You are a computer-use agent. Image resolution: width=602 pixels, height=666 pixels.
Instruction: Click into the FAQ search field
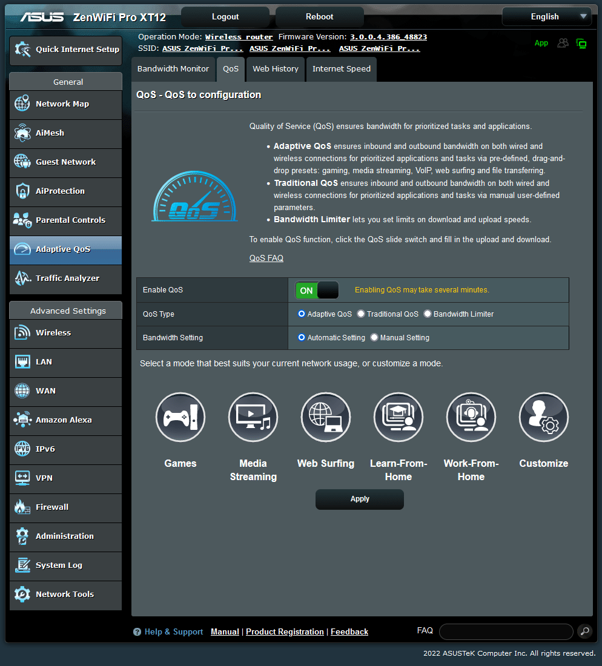click(506, 631)
